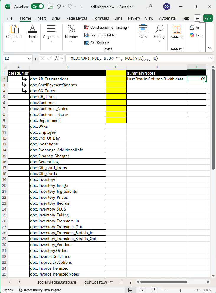
Task: Switch to Page Layout view icon
Action: (x=142, y=290)
